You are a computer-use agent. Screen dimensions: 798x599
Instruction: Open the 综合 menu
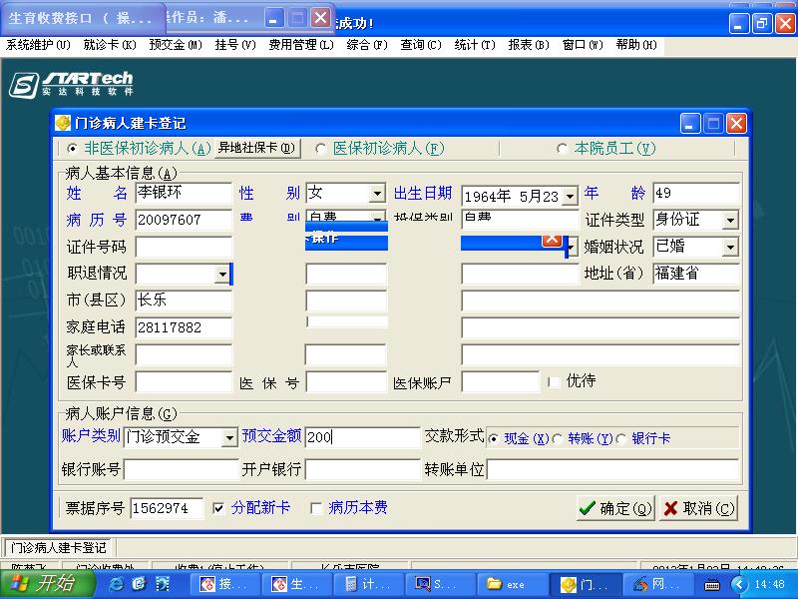[367, 45]
